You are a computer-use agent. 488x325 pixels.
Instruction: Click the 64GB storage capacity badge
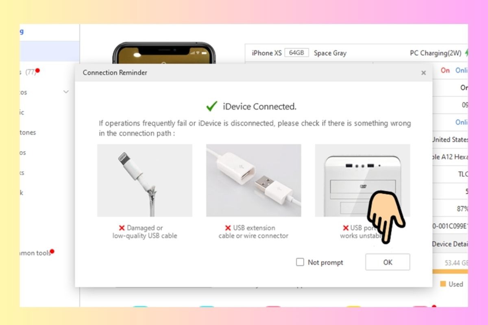pyautogui.click(x=296, y=53)
